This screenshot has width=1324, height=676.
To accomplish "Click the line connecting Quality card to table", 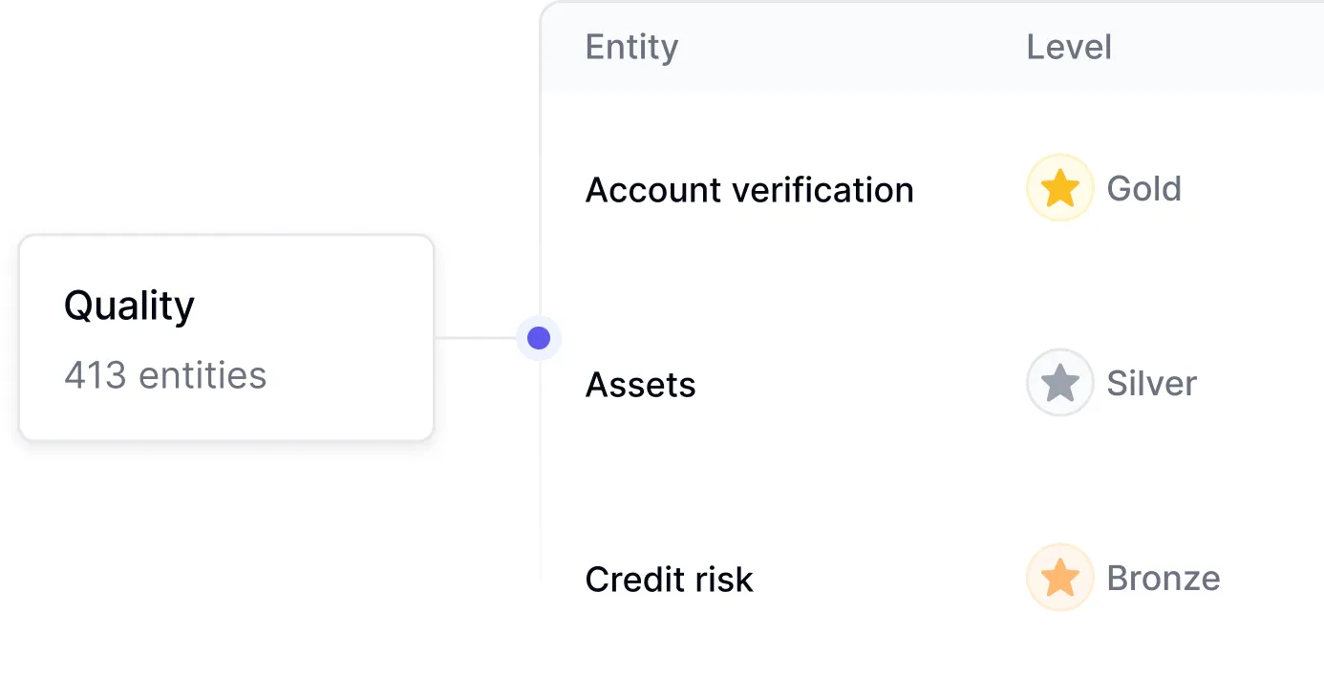I will 475,337.
